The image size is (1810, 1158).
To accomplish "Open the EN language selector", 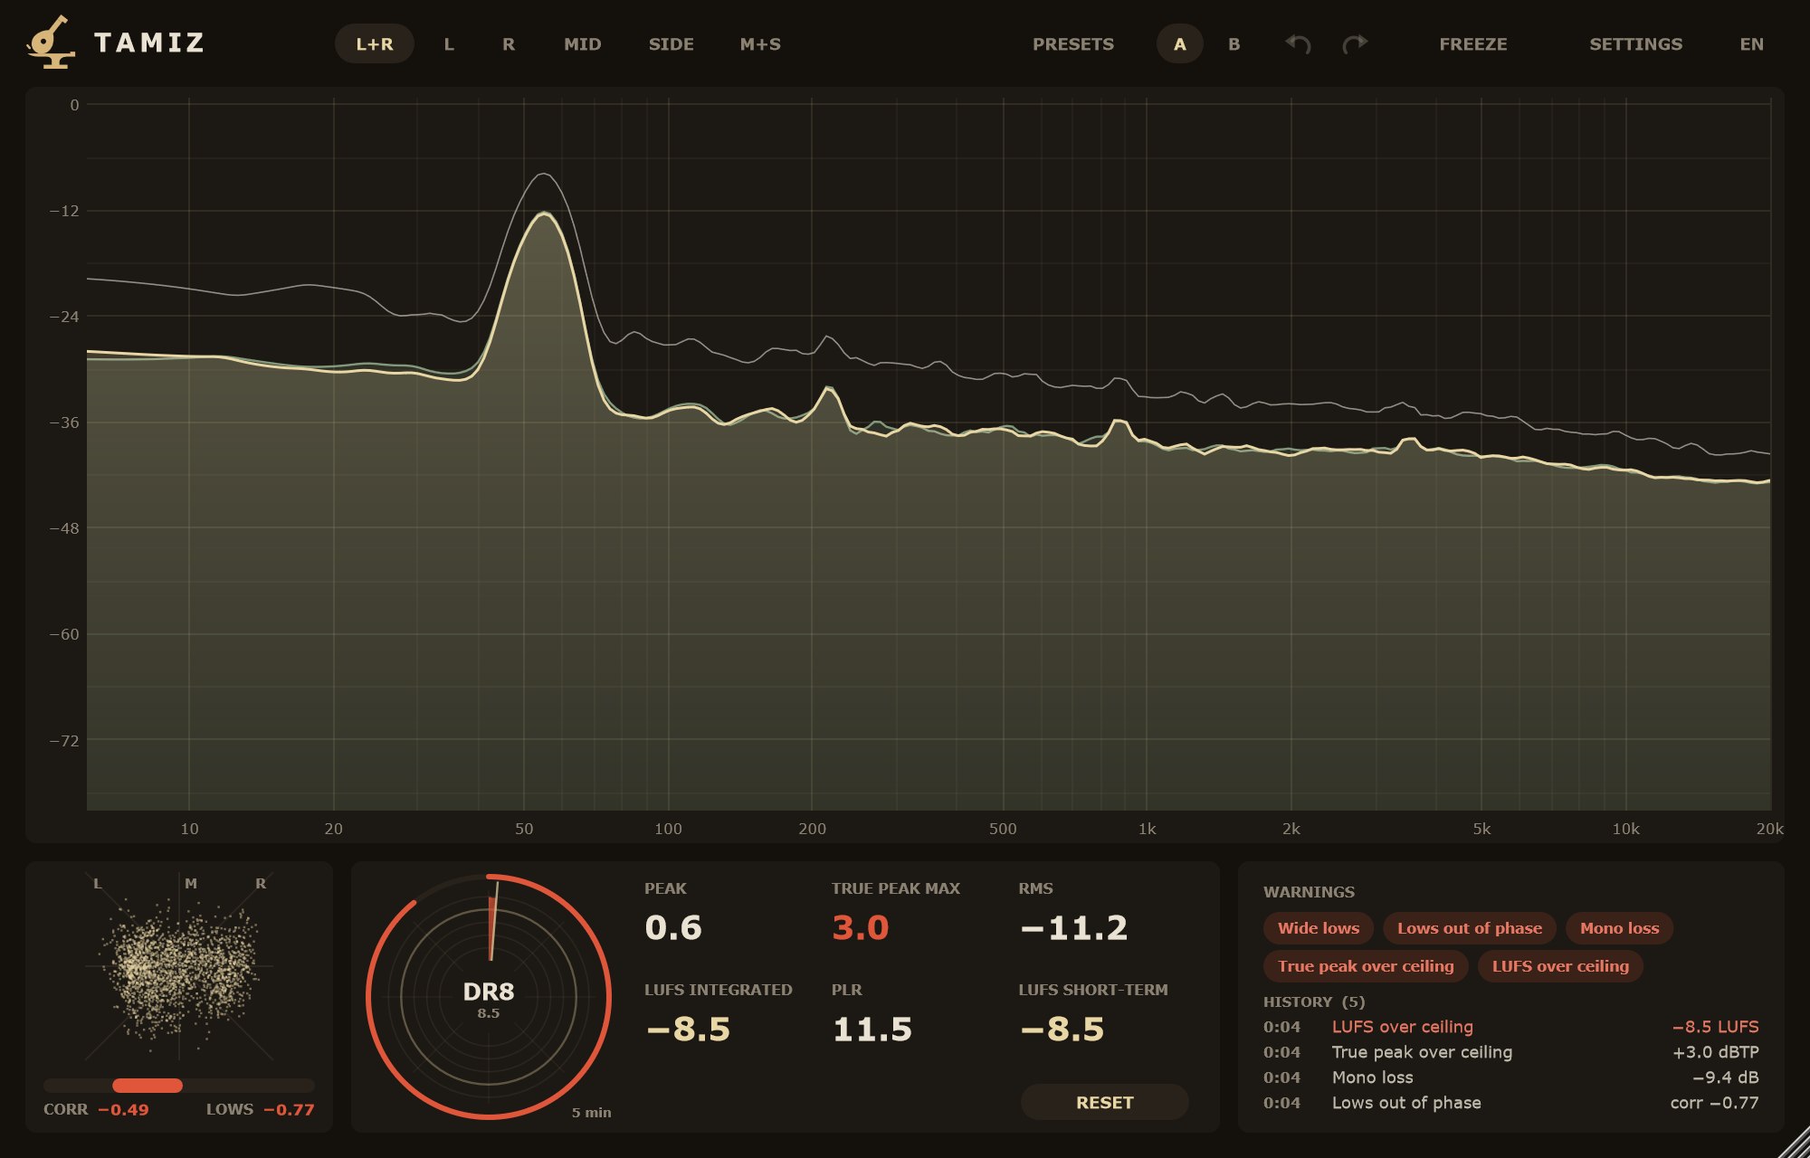I will pyautogui.click(x=1752, y=43).
